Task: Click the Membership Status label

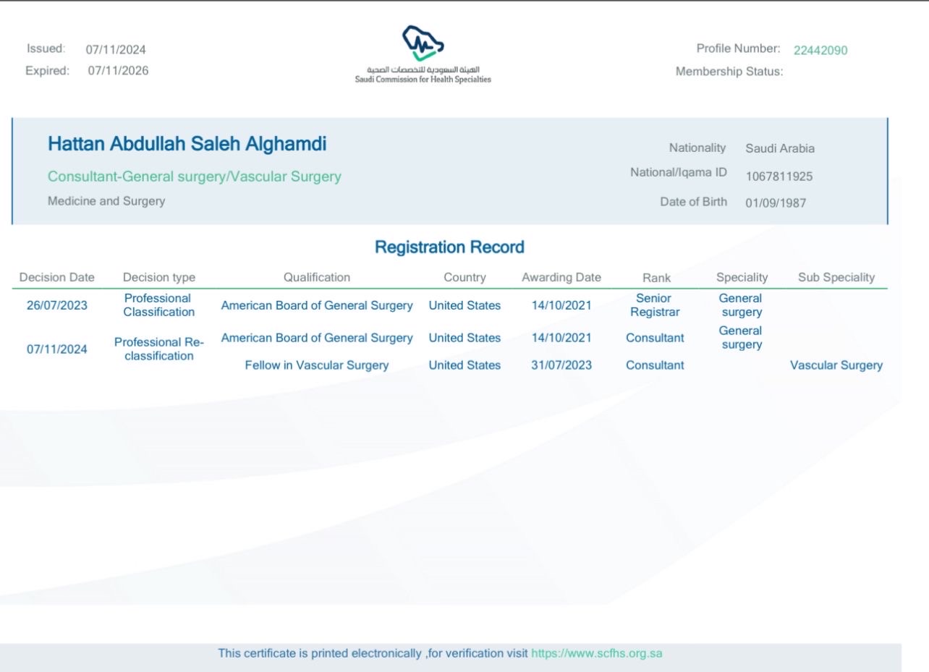Action: [x=729, y=72]
